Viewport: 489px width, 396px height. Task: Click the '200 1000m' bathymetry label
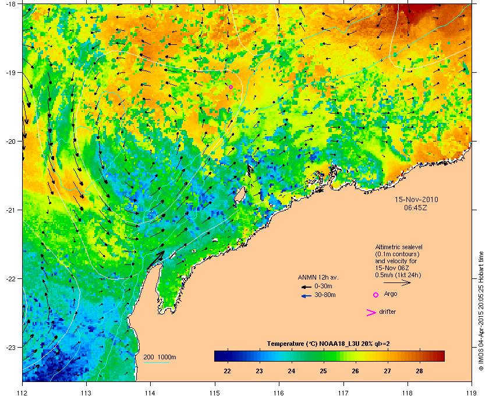tap(160, 358)
